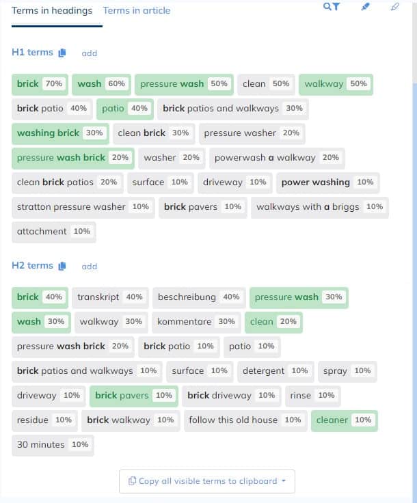Open the H2 terms heading link
417x503 pixels.
coord(32,266)
